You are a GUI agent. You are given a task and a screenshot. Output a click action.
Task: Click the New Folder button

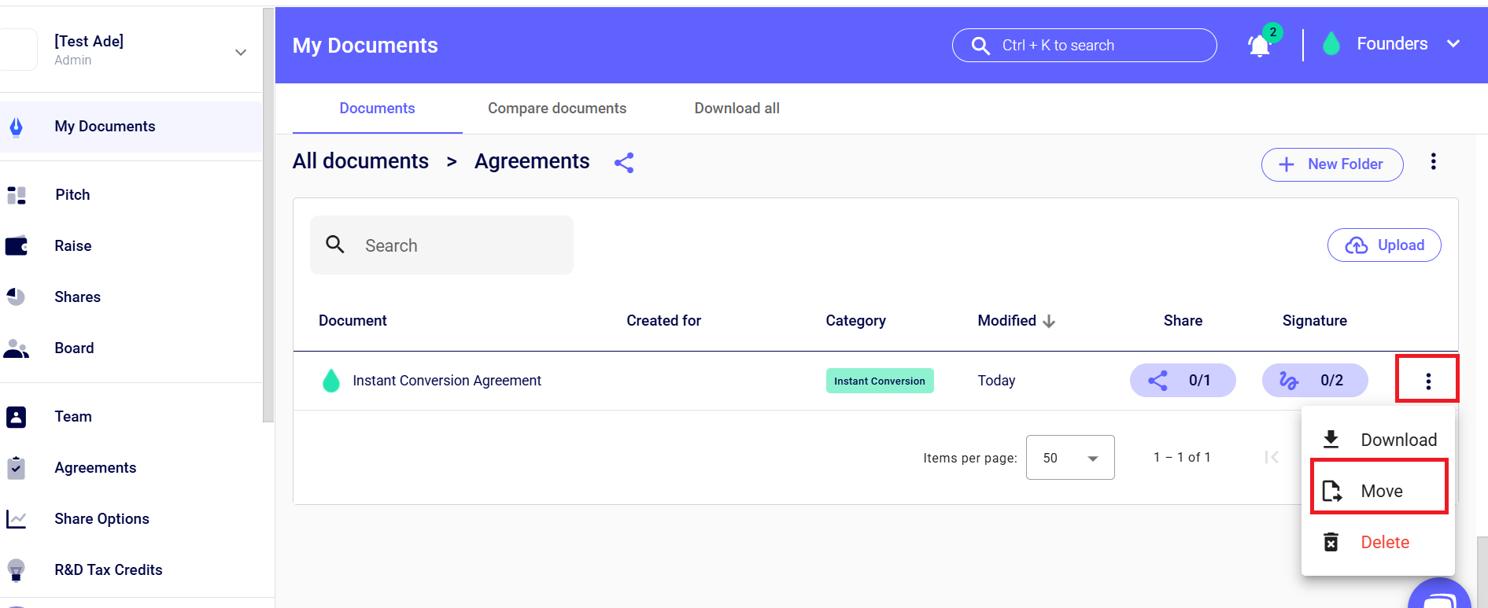point(1331,164)
